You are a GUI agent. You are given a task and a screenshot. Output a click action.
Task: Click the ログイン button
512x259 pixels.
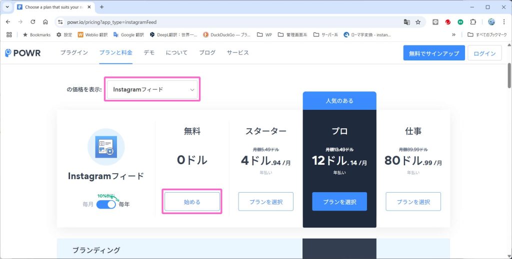coord(484,53)
